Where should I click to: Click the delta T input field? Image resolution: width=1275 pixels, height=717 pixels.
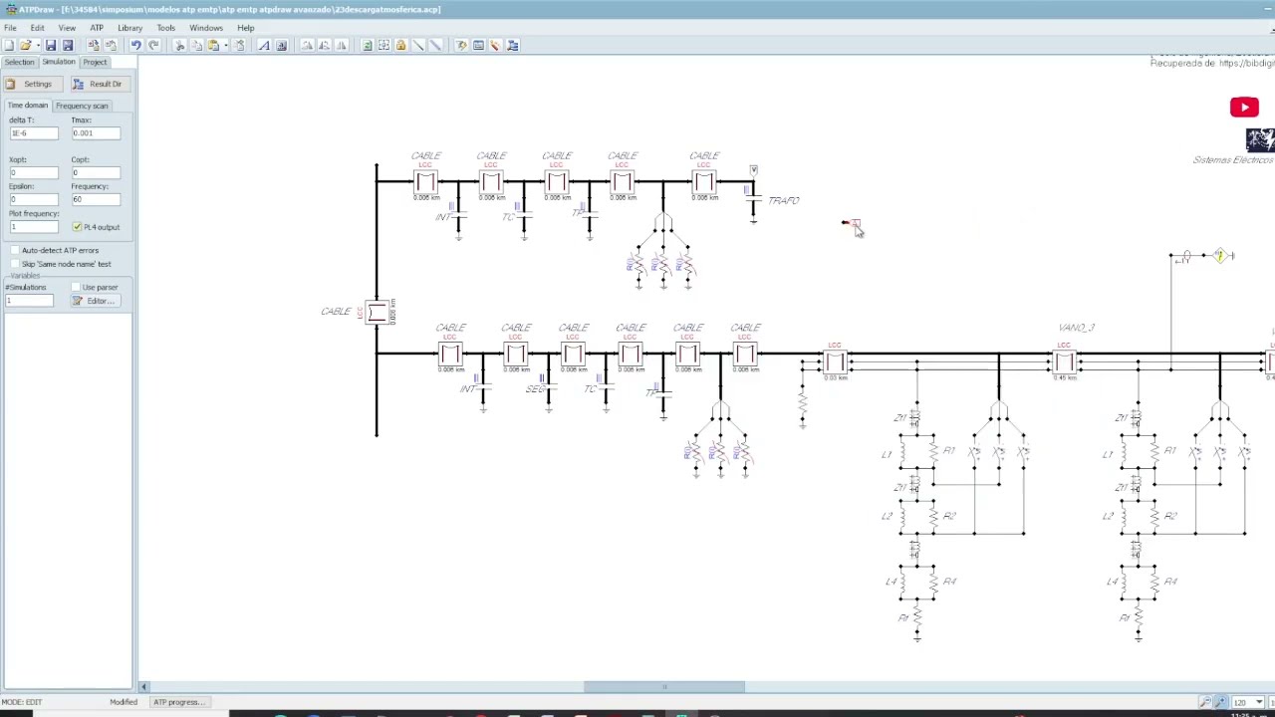[34, 133]
